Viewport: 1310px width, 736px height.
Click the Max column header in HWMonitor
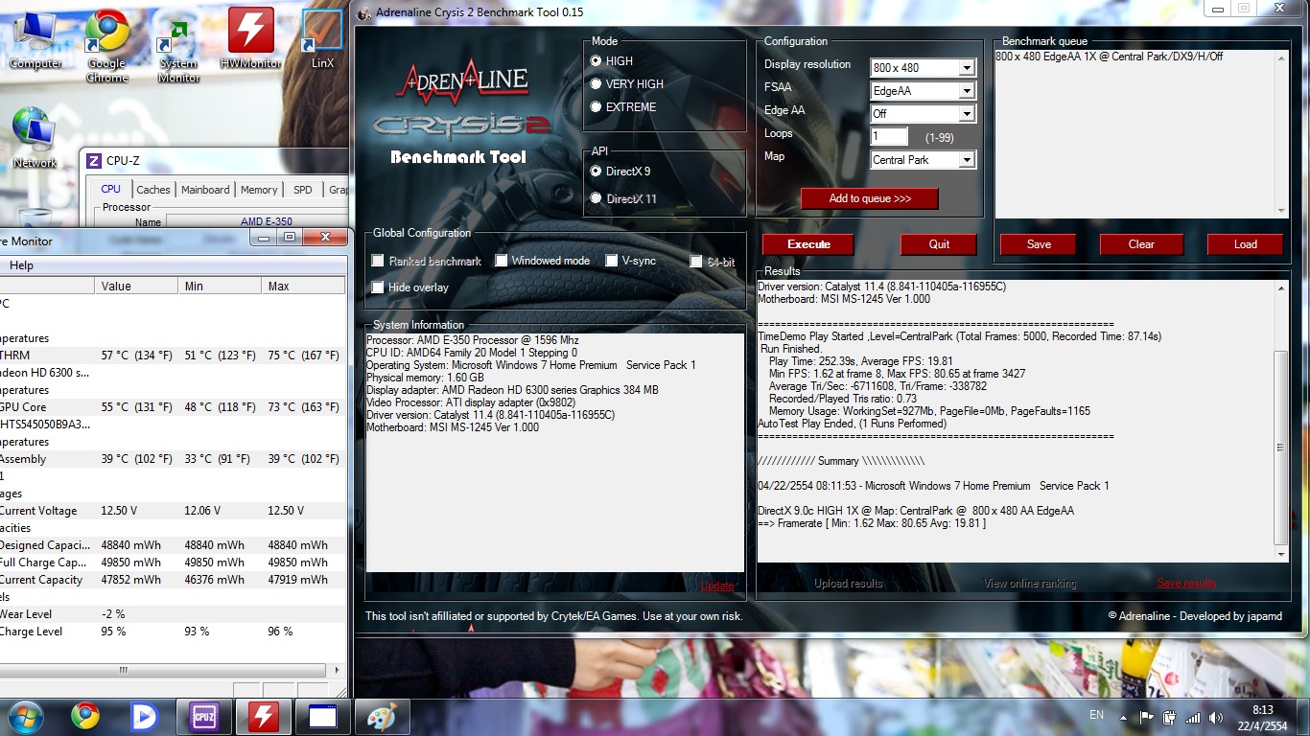point(302,286)
